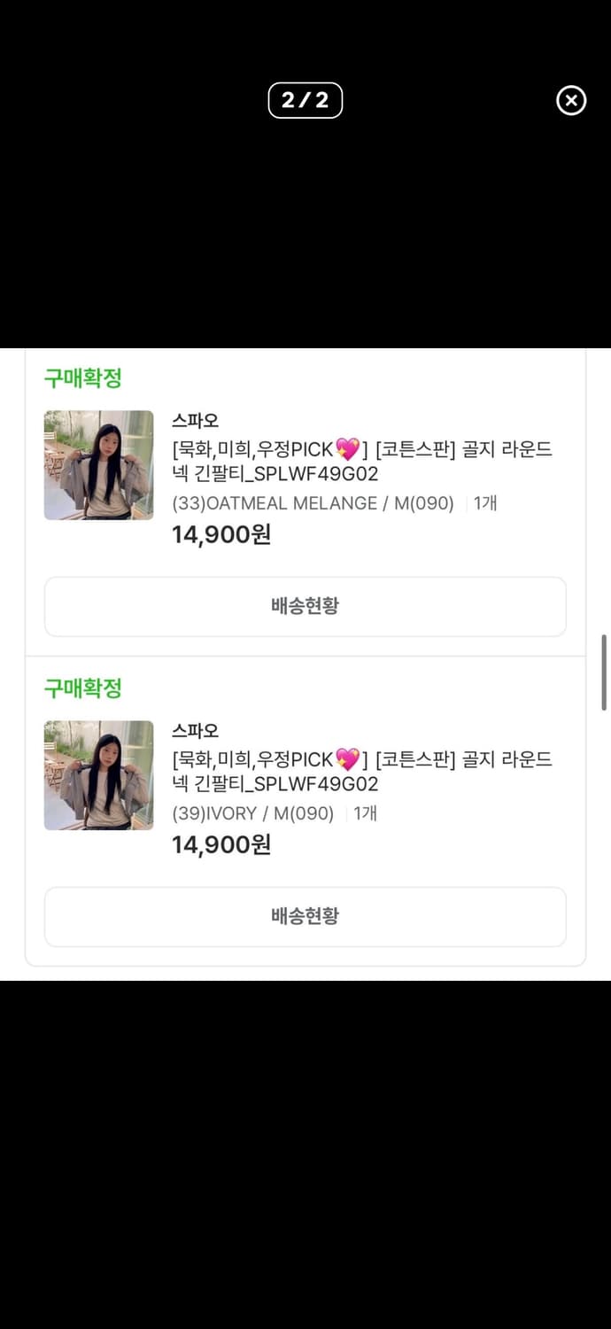The height and width of the screenshot is (1329, 611).
Task: Open the 2/2 page indicator
Action: click(x=305, y=100)
